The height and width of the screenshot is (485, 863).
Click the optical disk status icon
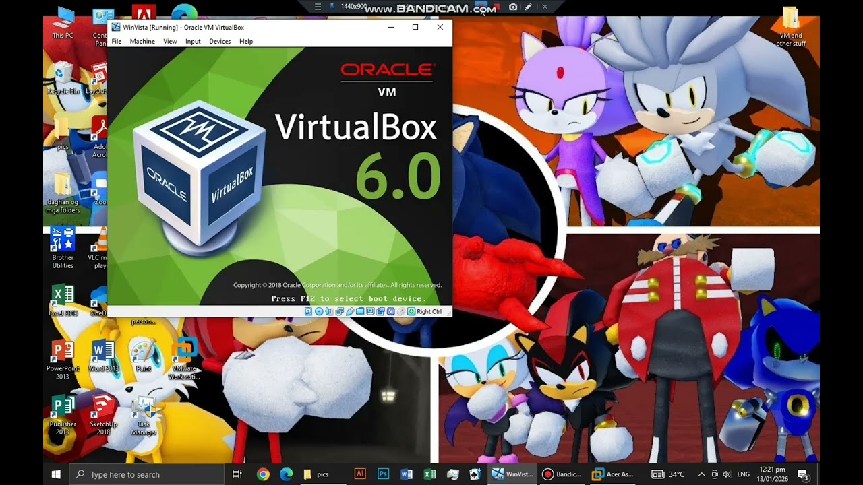[319, 311]
